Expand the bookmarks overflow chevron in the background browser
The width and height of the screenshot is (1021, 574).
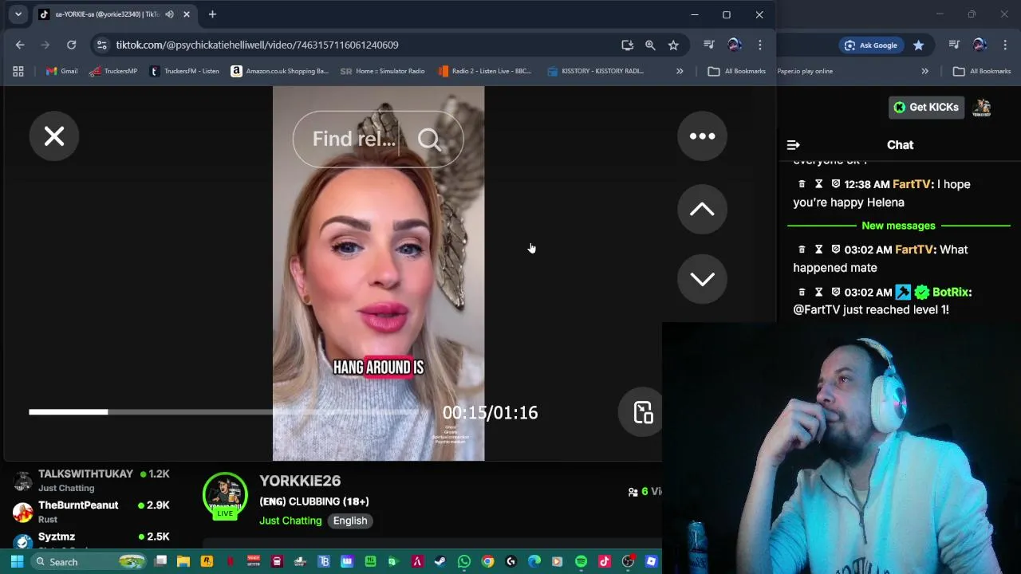coord(924,71)
